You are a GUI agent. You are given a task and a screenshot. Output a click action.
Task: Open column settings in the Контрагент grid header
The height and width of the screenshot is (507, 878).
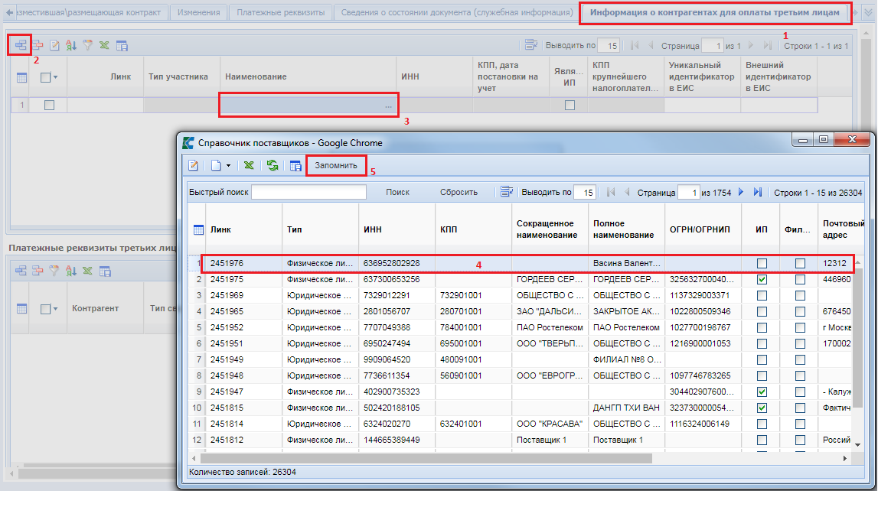[22, 308]
